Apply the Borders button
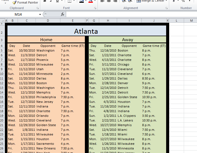197x153 pixels. 69,1
